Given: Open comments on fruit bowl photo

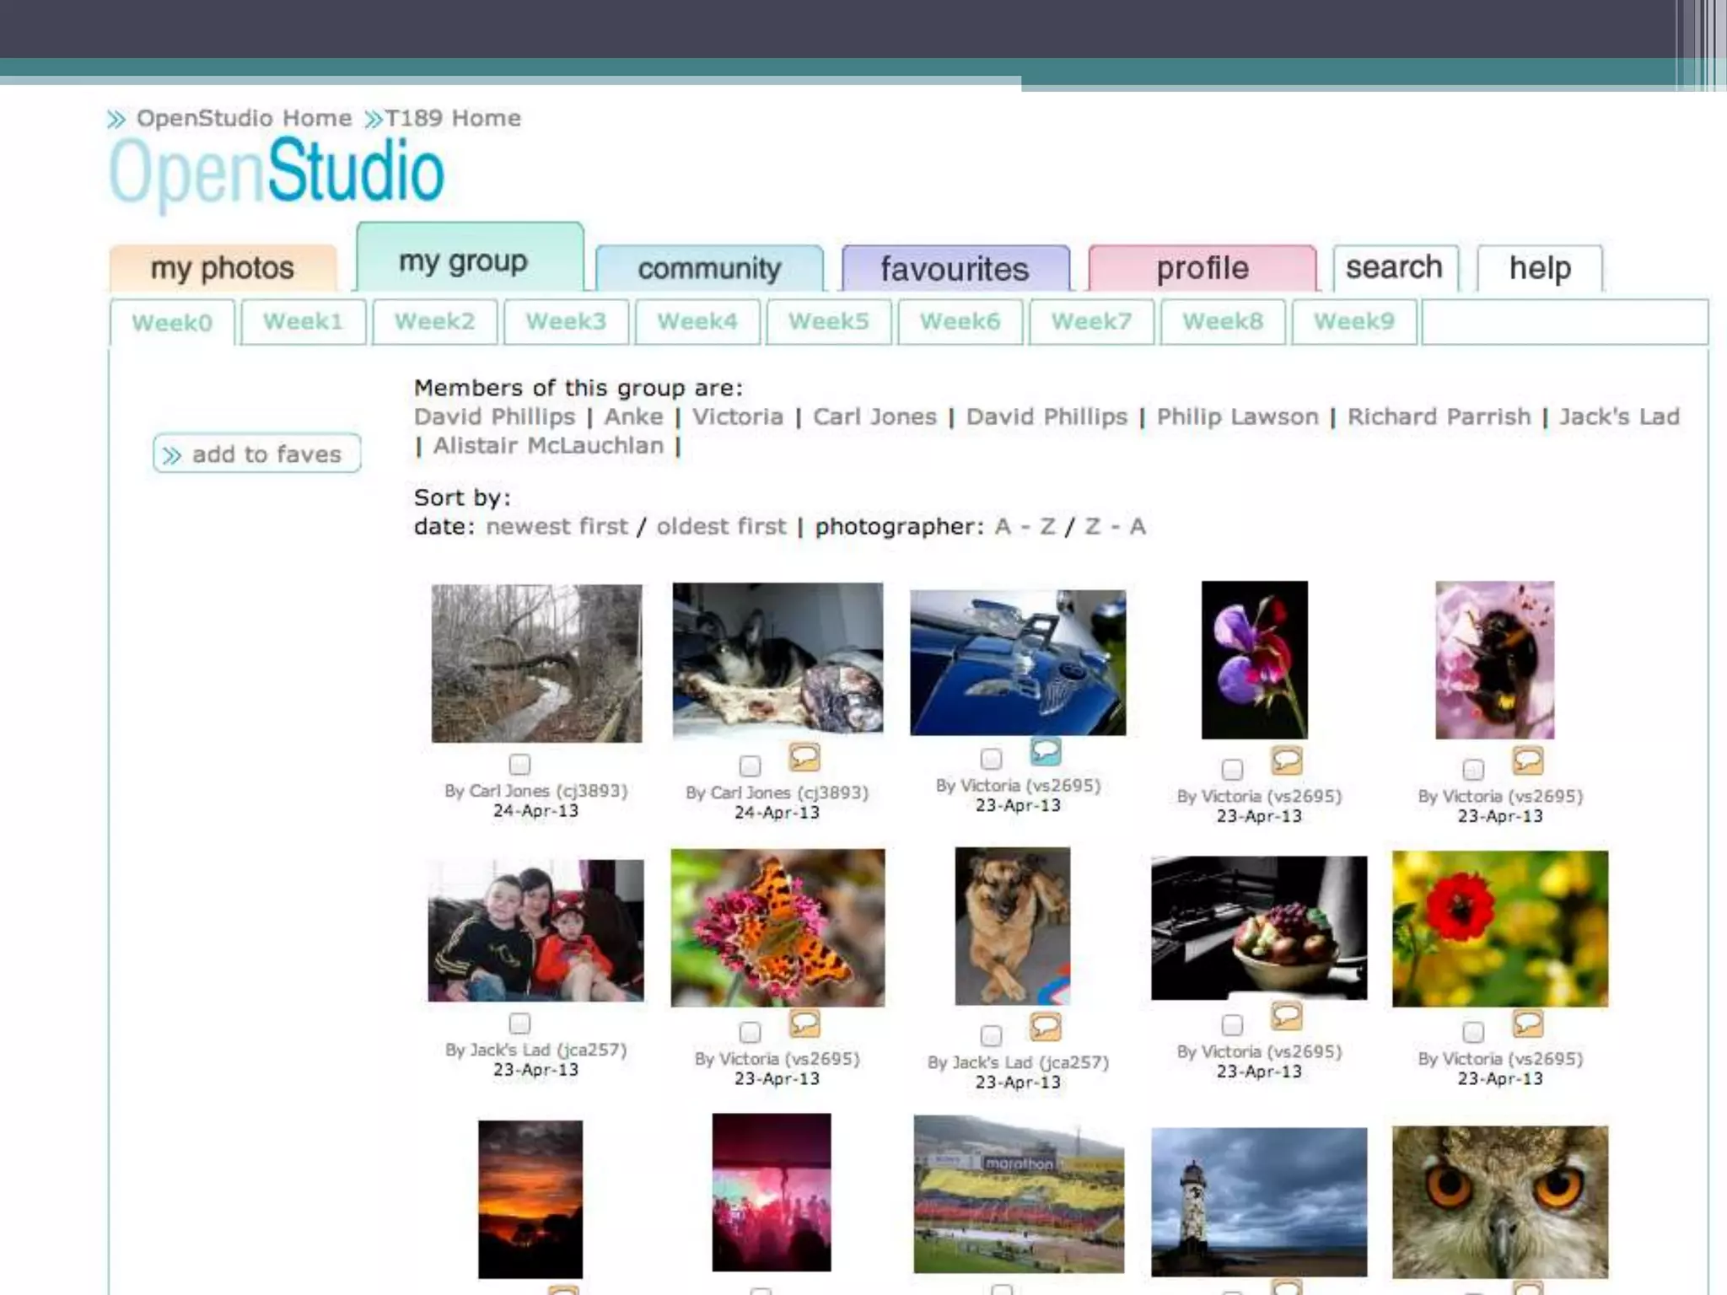Looking at the screenshot, I should [1286, 1017].
